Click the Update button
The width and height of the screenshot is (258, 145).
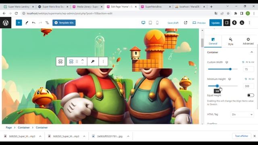[x=216, y=23]
